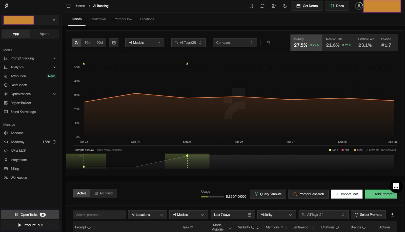Click info icon beside Model Visibility
This screenshot has height=232, width=405.
[230, 227]
